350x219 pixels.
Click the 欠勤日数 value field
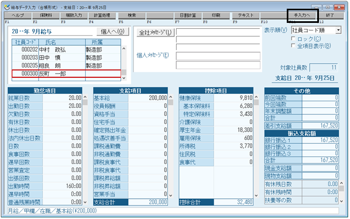tap(62, 114)
